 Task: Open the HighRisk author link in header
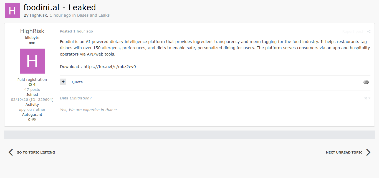[38, 15]
